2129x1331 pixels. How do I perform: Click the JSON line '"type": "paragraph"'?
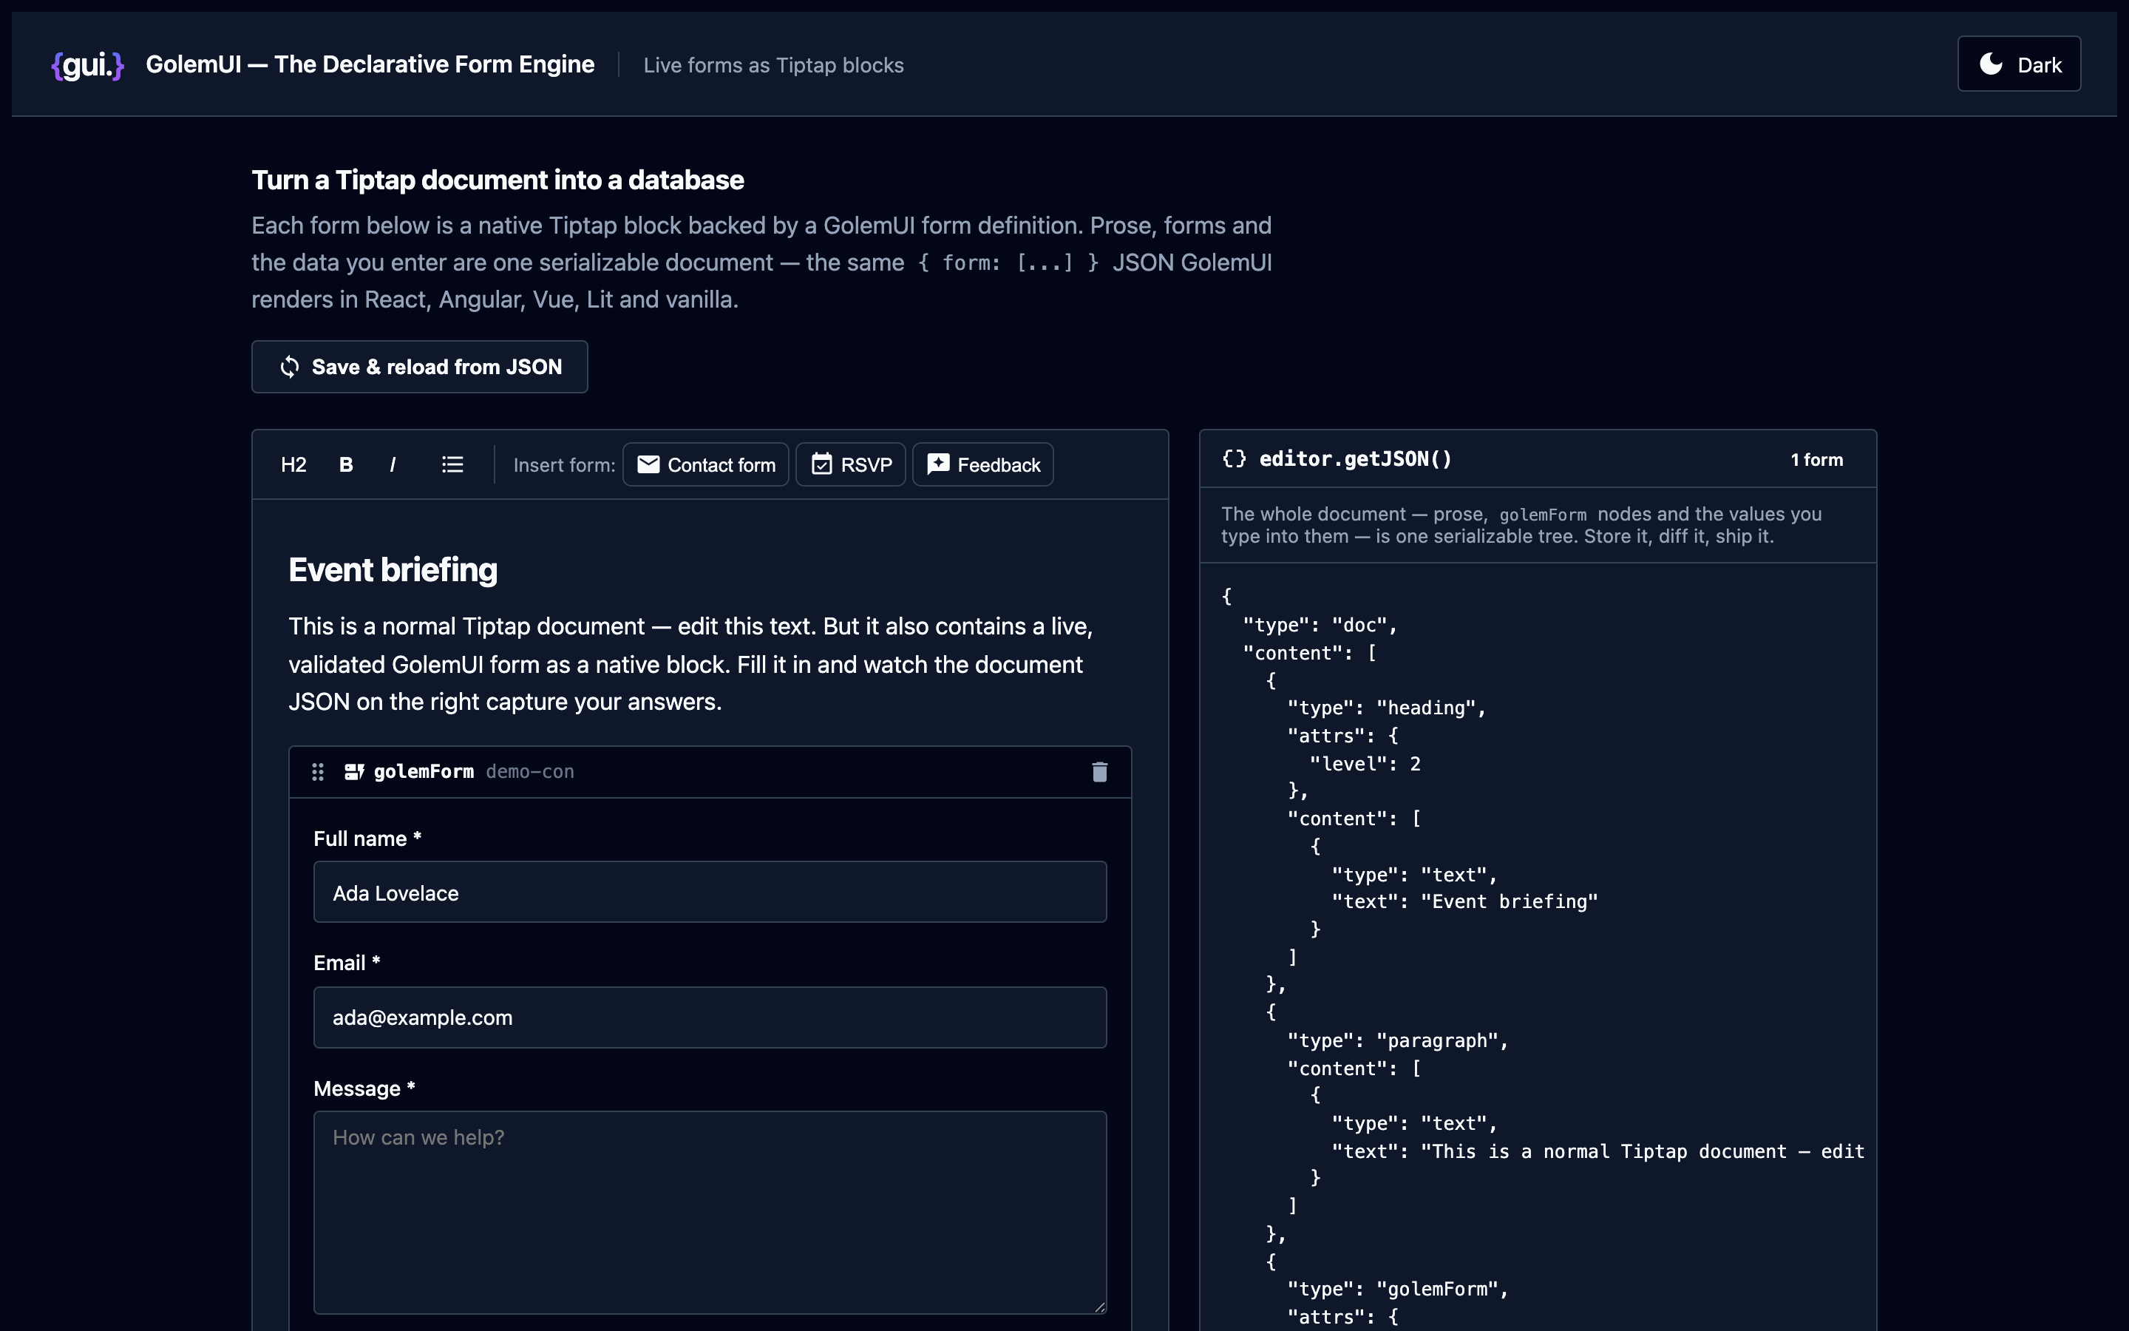(x=1398, y=1040)
